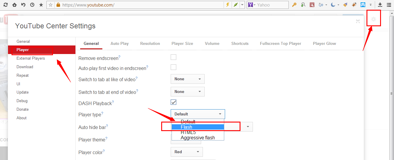Click the magnifier with green arrow icon
The image size is (394, 160).
pyautogui.click(x=303, y=5)
